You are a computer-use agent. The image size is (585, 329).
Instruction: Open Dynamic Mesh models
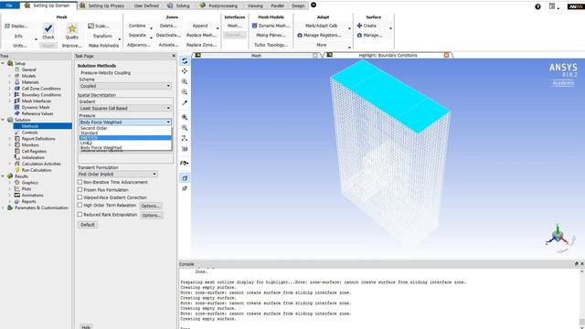271,26
